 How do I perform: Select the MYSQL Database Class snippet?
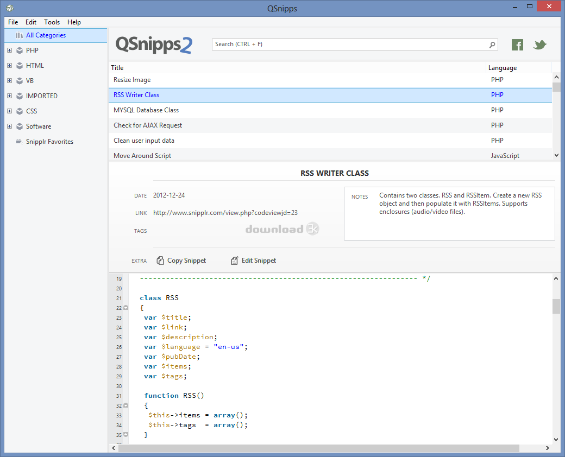pyautogui.click(x=146, y=110)
